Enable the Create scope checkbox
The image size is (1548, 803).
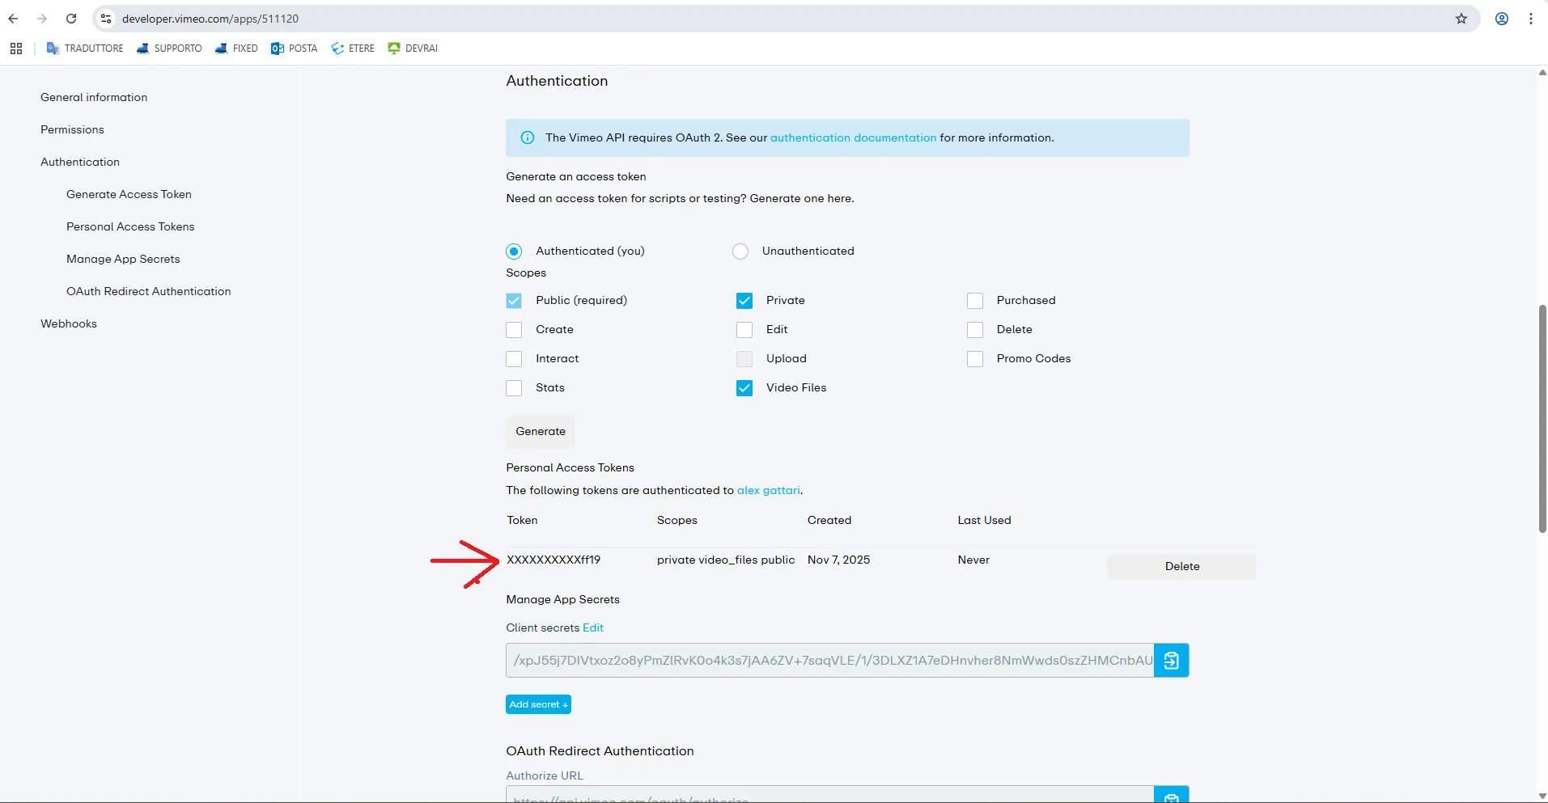[x=514, y=330]
